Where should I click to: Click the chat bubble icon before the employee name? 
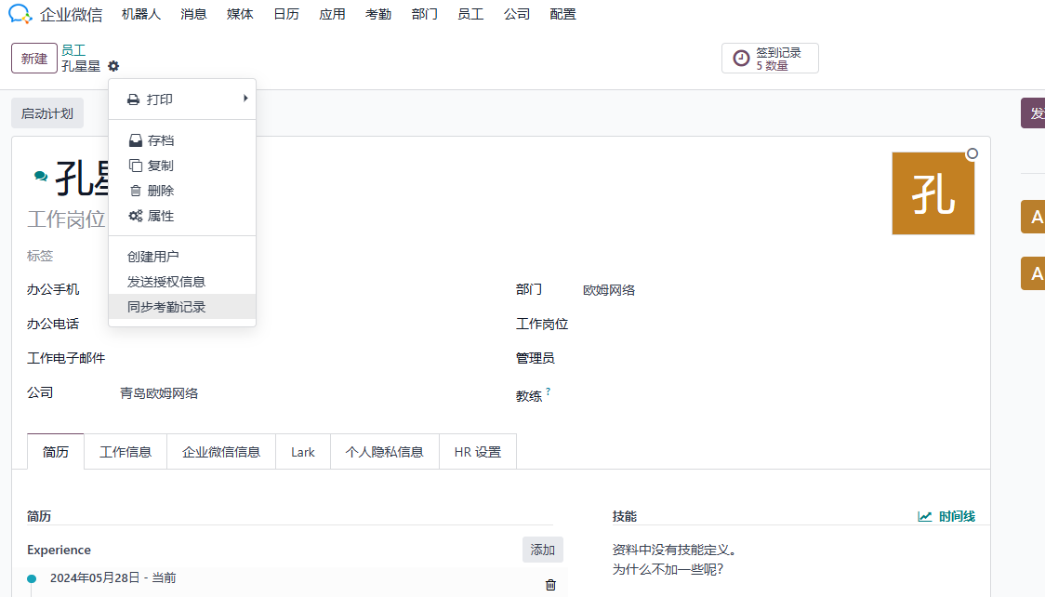(x=41, y=176)
